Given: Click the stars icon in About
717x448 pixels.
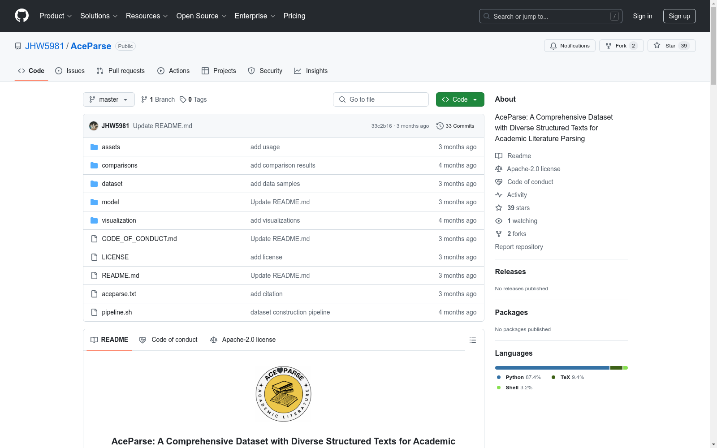Looking at the screenshot, I should click(x=499, y=208).
